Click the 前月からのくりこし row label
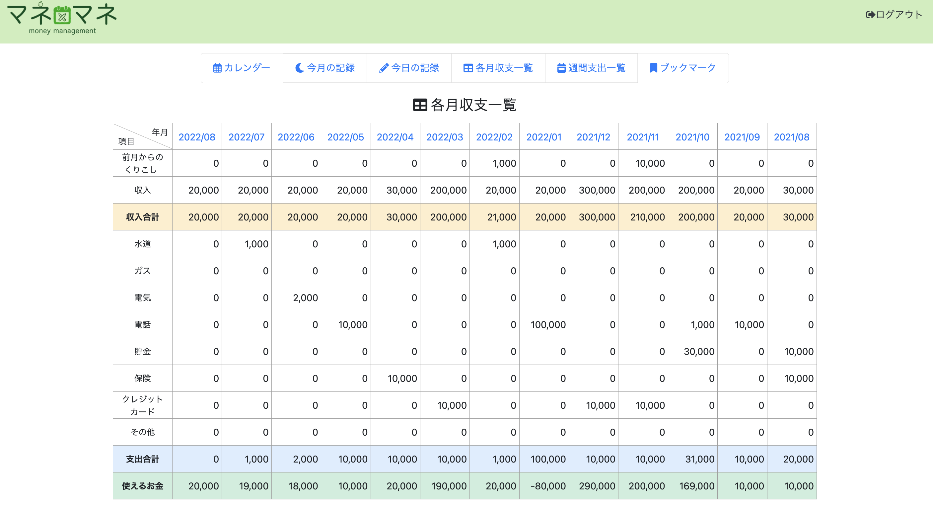933x510 pixels. (142, 163)
